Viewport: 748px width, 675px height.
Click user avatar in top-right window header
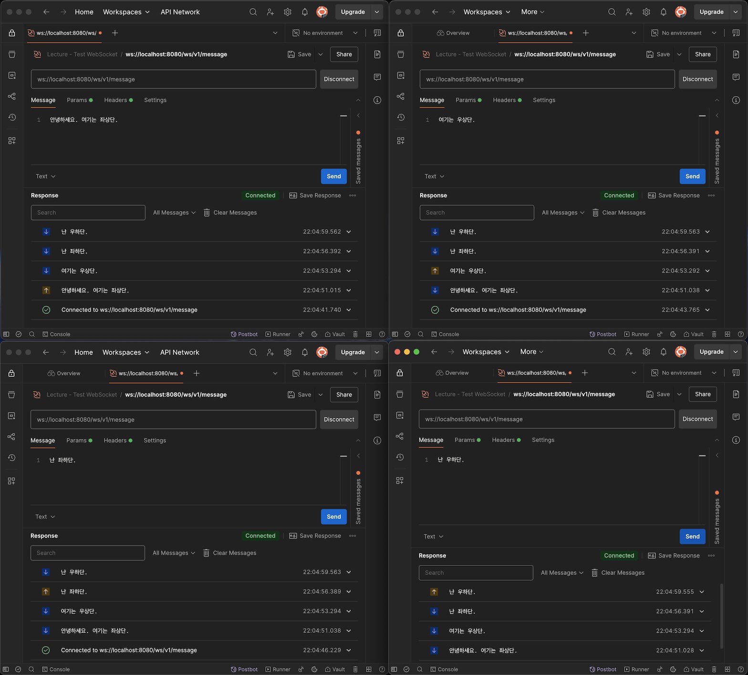681,12
